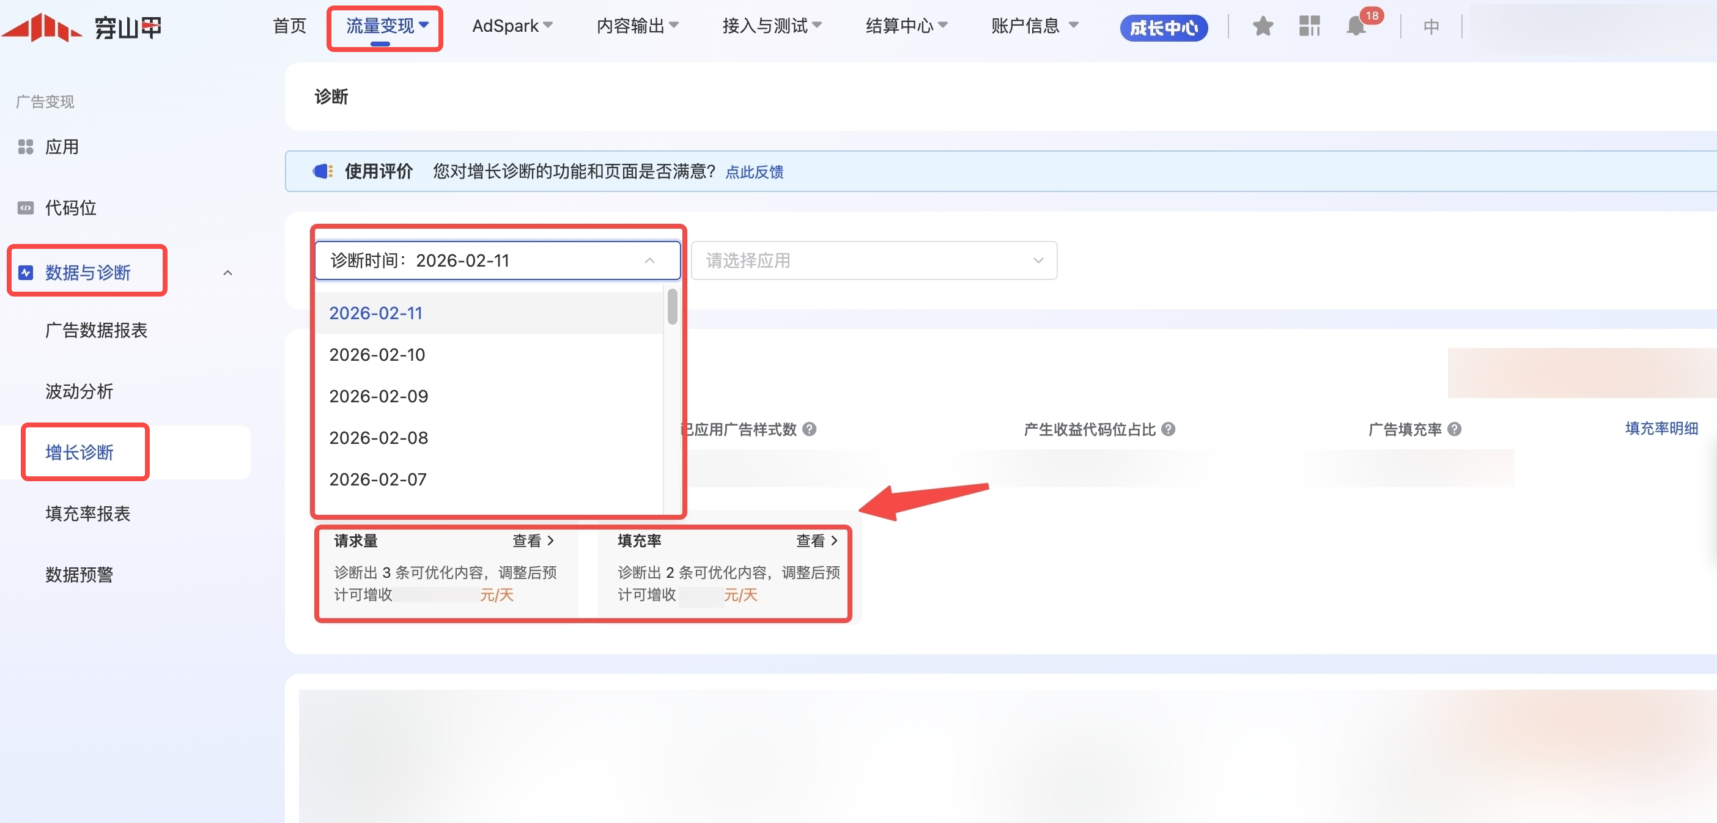1717x823 pixels.
Task: Click help icon next to 广告填充率
Action: 1455,429
